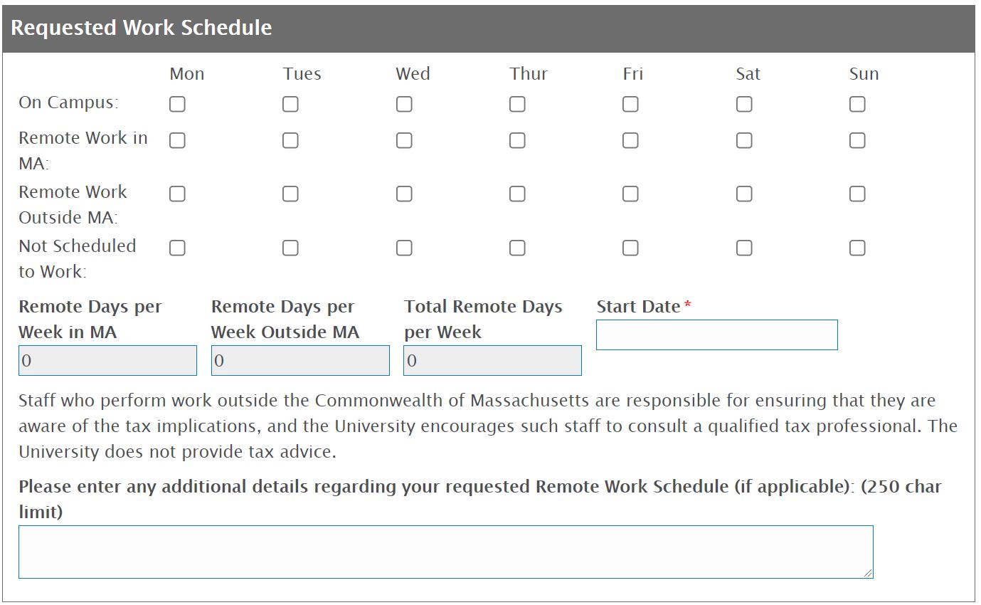
Task: Select the Total Remote Days per Week field
Action: (492, 361)
